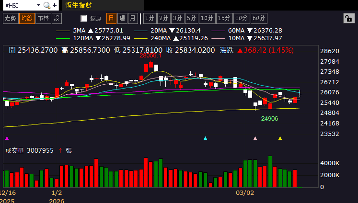The width and height of the screenshot is (358, 203).
Task: Enable the 還原 checkbox
Action: tap(84, 19)
